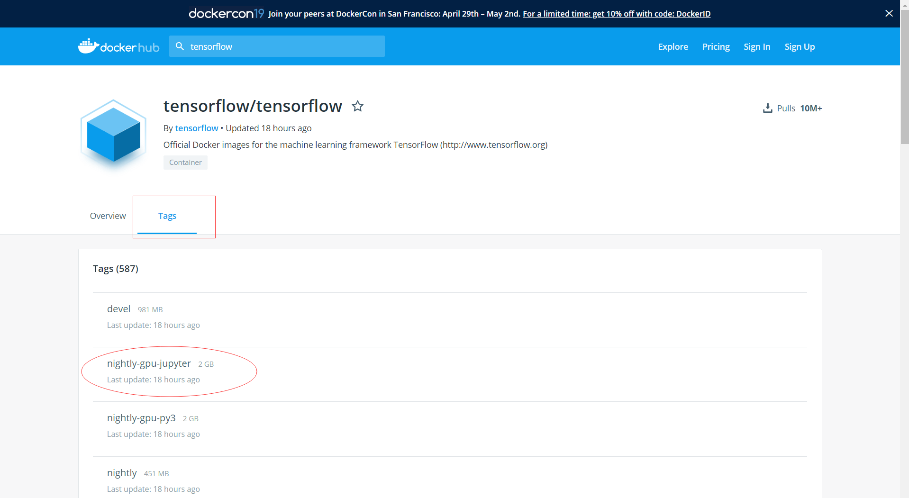The image size is (909, 498).
Task: Open the Pricing page
Action: point(716,46)
